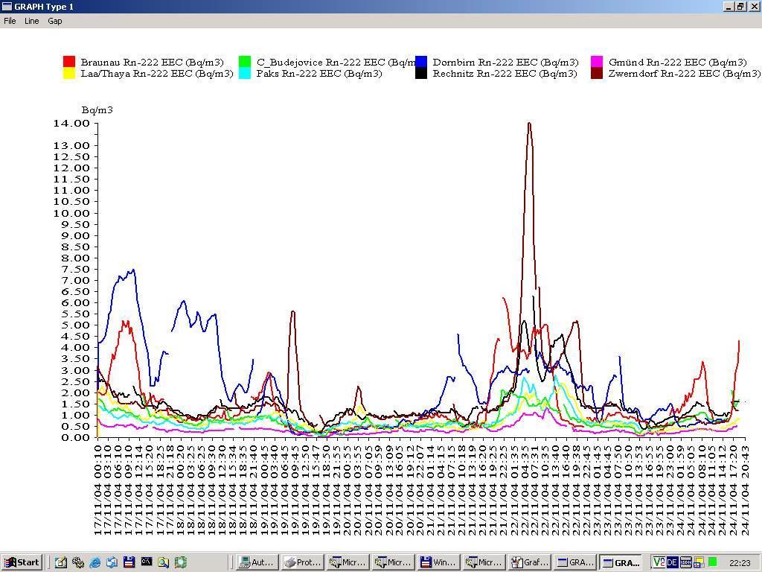
Task: Click the Dornbirn Rn-222 EEC legend label
Action: [505, 63]
